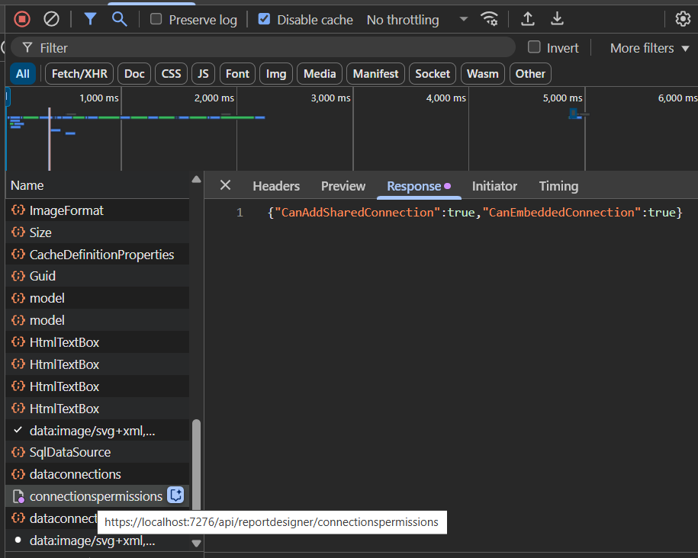Open the network search magnifier
The image size is (698, 558).
119,19
